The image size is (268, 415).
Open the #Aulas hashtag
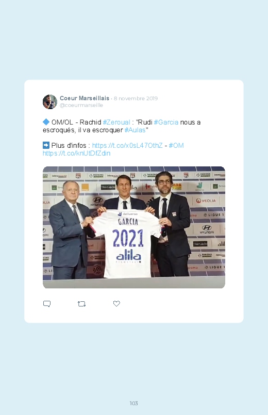point(135,130)
